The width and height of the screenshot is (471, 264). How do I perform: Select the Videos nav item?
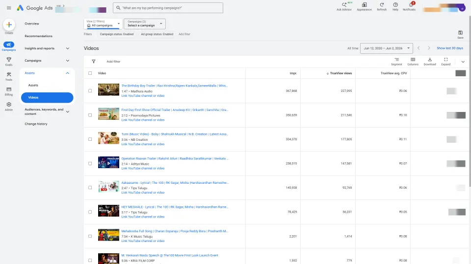click(47, 98)
